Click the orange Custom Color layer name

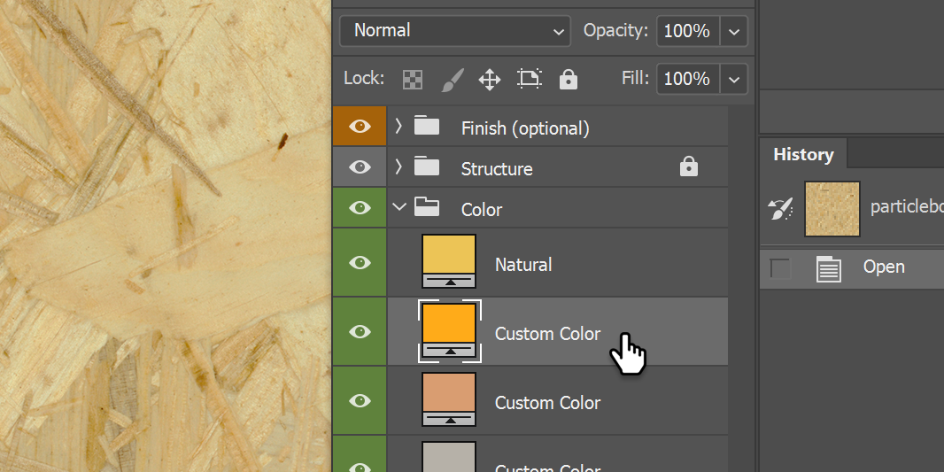coord(547,334)
